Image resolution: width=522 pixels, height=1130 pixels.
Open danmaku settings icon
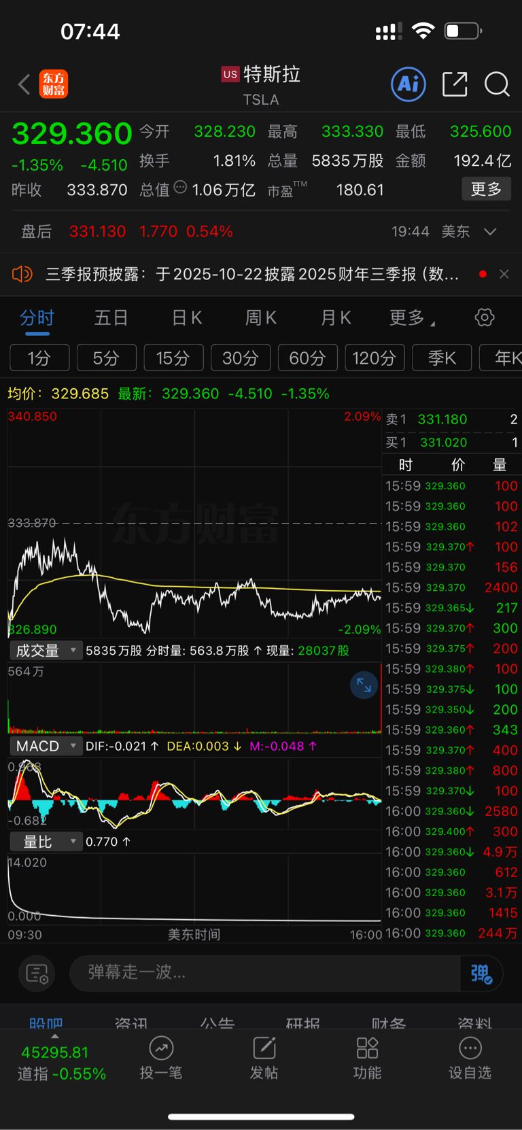click(37, 974)
